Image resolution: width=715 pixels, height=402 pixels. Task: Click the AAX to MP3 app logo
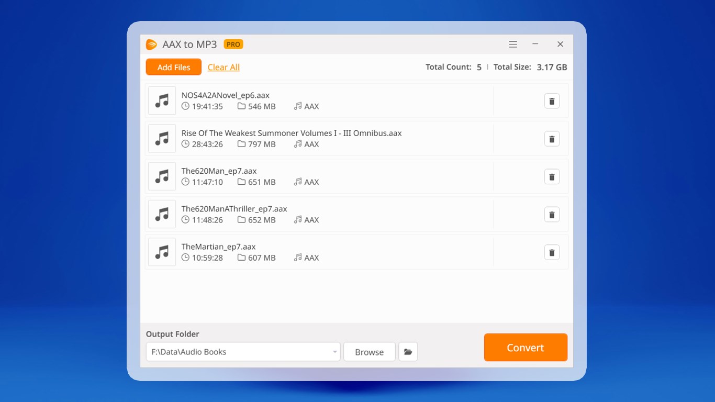coord(151,44)
